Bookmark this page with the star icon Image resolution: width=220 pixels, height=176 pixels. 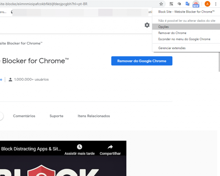click(161, 4)
